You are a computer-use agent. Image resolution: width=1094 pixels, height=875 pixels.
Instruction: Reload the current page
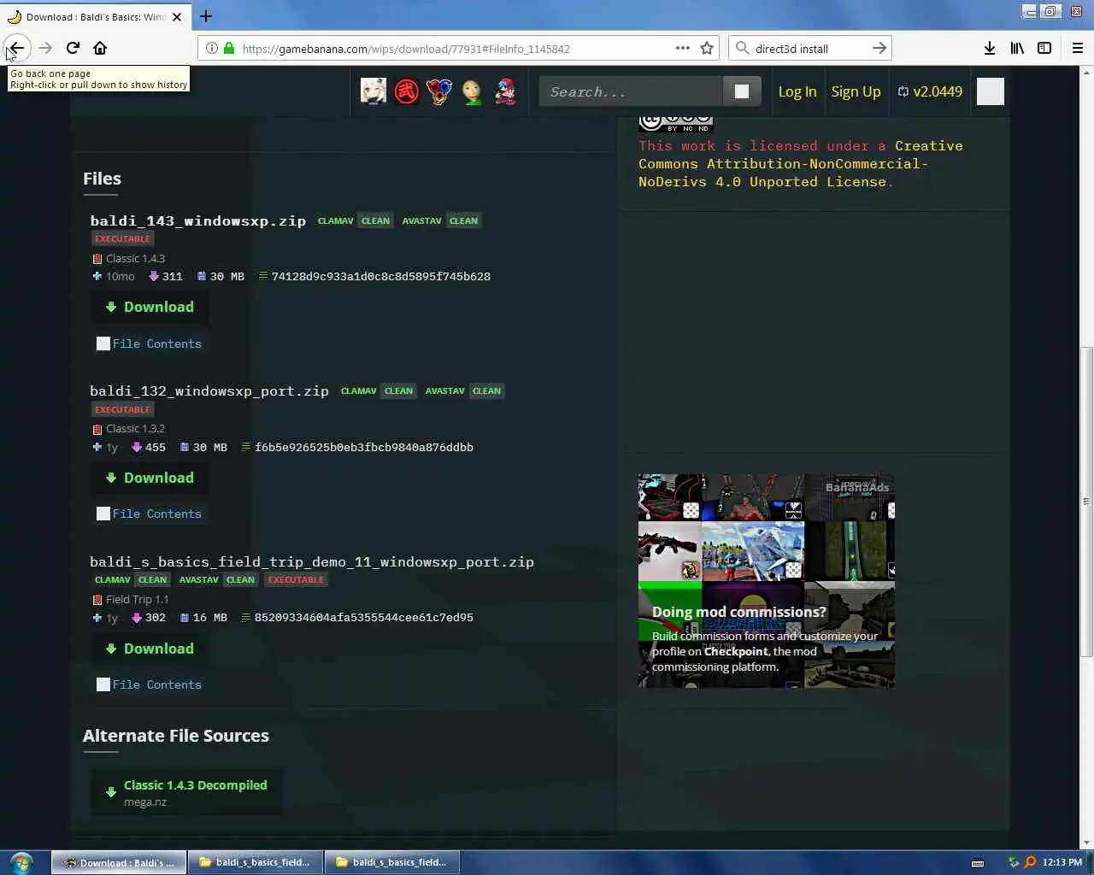click(x=73, y=49)
